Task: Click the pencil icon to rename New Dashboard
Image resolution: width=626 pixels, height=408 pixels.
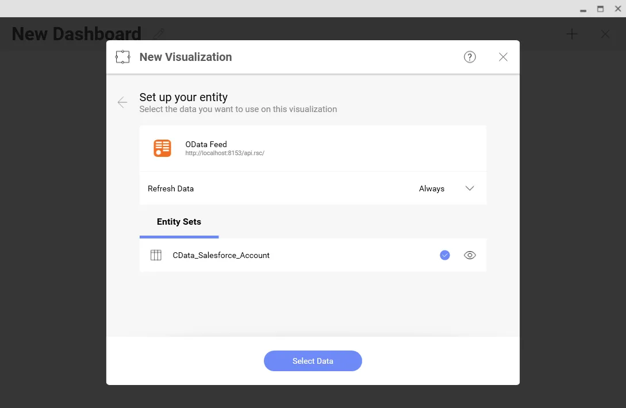Action: pos(158,33)
